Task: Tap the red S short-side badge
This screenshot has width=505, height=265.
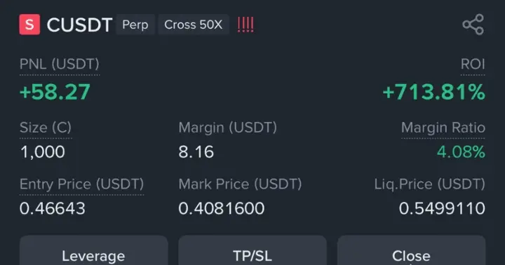Action: tap(29, 25)
